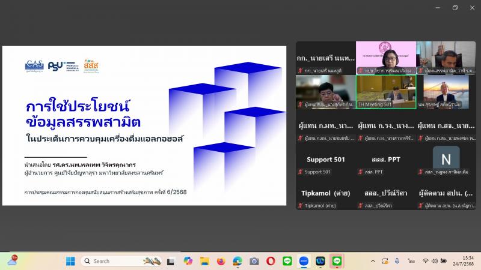Viewport: 481px width, 270px height.
Task: Click muted mic icon on Tipkamol tile
Action: pos(300,205)
